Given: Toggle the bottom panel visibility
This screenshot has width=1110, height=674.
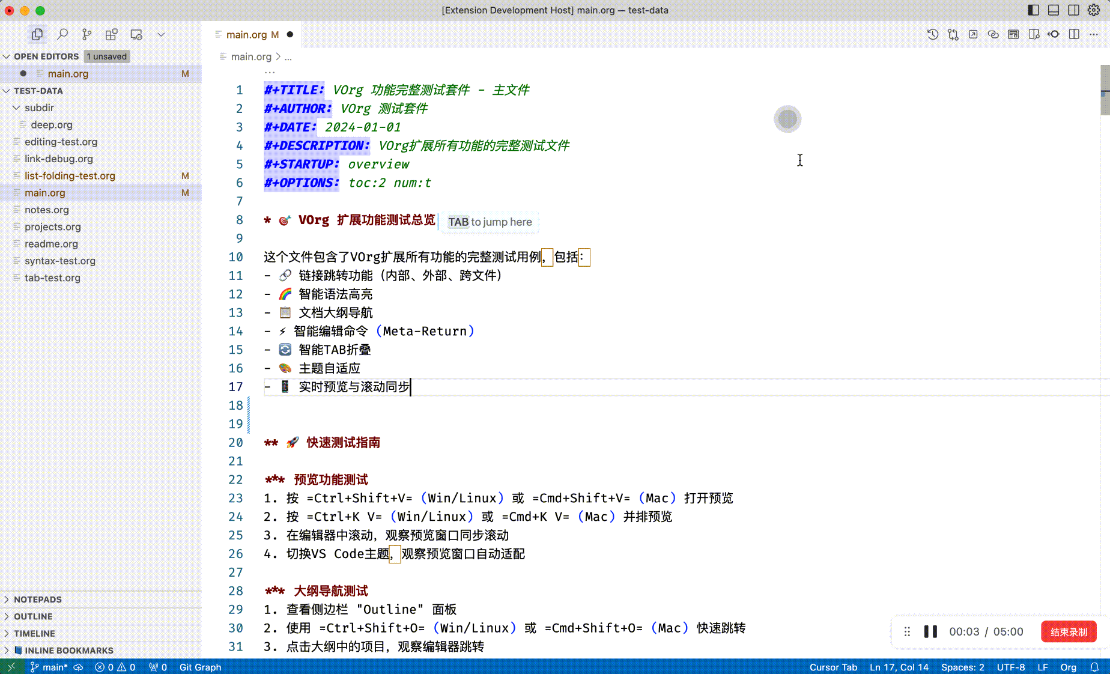Looking at the screenshot, I should [1054, 10].
